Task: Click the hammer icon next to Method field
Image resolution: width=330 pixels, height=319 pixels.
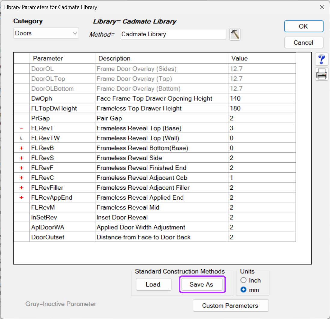Action: [x=235, y=34]
